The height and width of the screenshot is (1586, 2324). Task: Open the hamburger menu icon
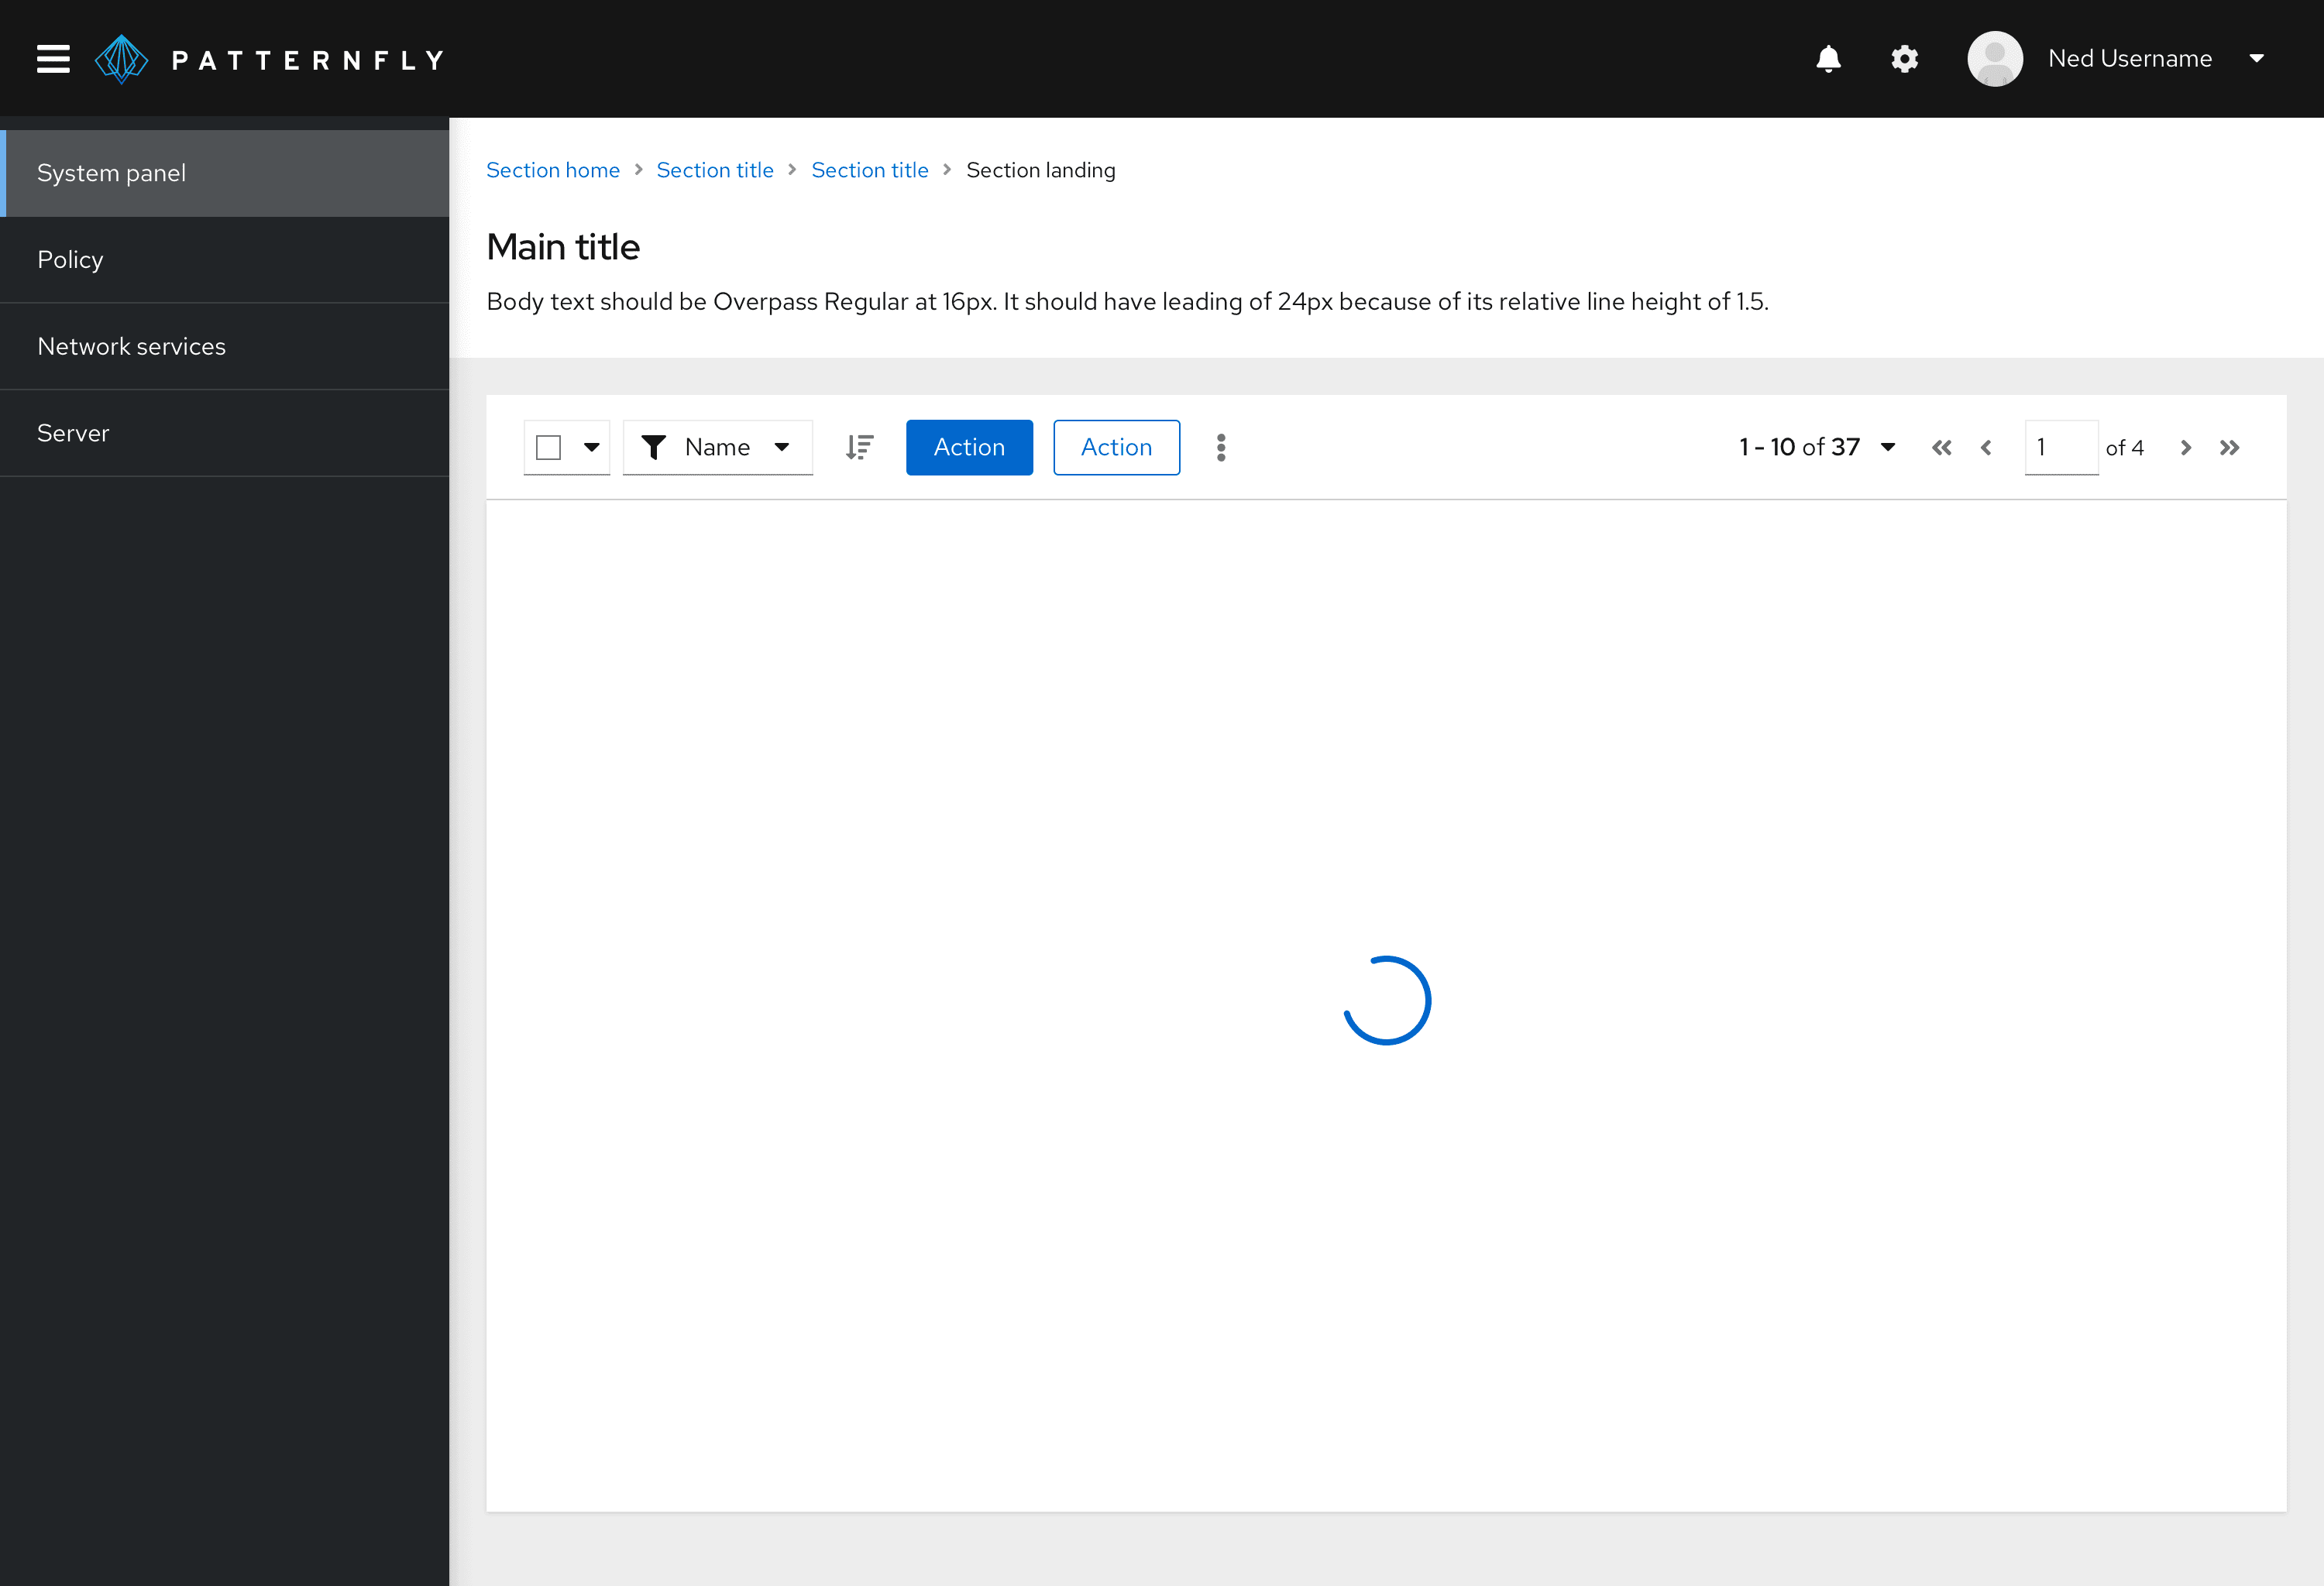[x=53, y=58]
